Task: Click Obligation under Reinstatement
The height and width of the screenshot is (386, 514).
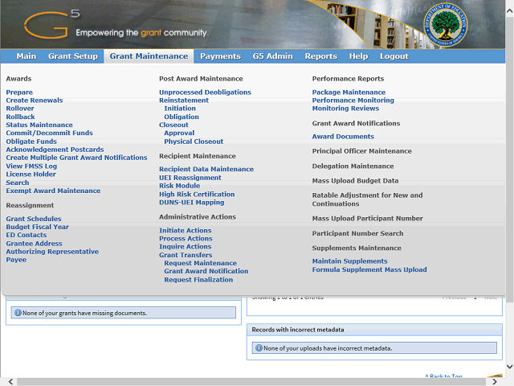Action: point(182,117)
